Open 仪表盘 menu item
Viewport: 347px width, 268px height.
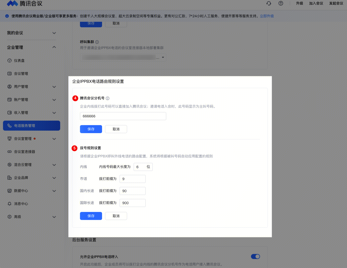(32, 61)
